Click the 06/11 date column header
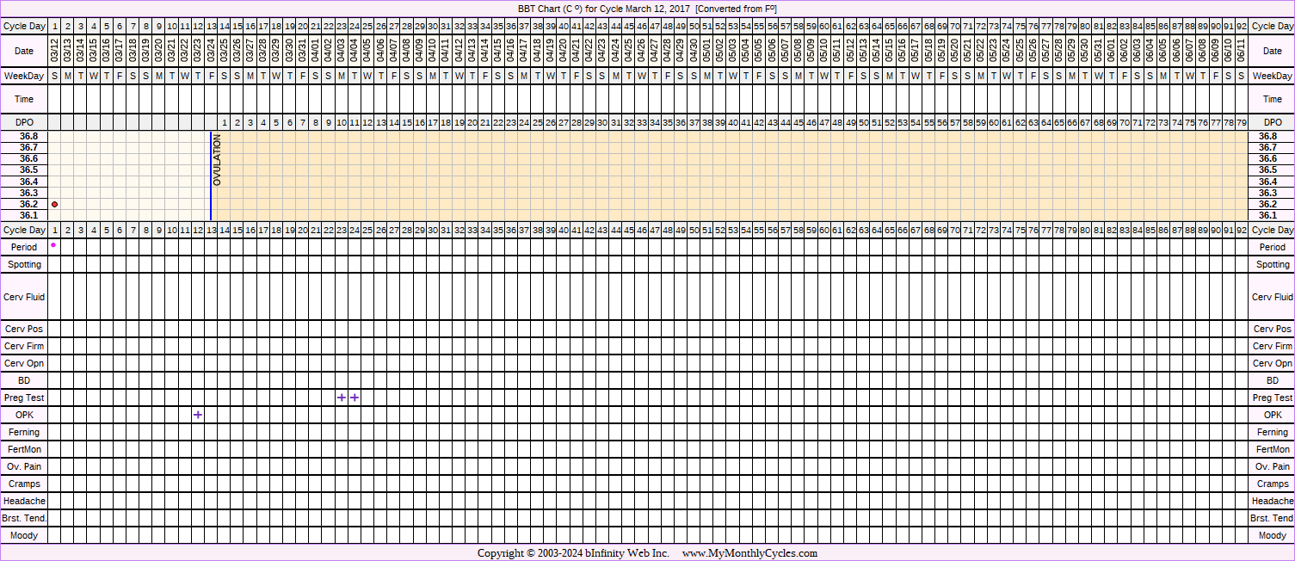Viewport: 1295px width, 561px height. 1241,51
